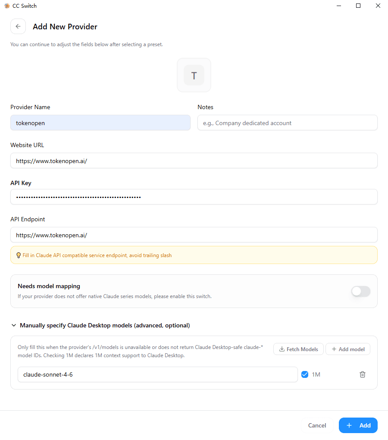The height and width of the screenshot is (440, 388).
Task: Collapse Manually specify Claude Desktop models section
Action: (x=100, y=325)
